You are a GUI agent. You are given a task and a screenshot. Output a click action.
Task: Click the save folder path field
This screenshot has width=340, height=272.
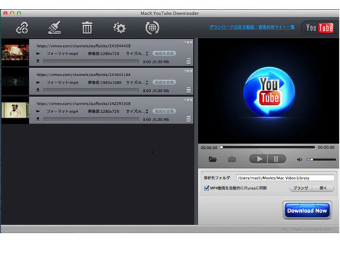coord(285,178)
